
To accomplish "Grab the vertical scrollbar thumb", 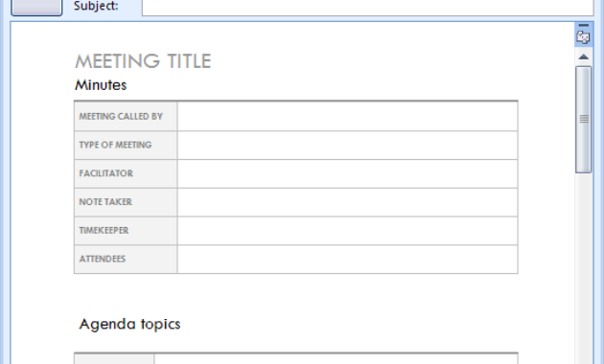I will 583,120.
